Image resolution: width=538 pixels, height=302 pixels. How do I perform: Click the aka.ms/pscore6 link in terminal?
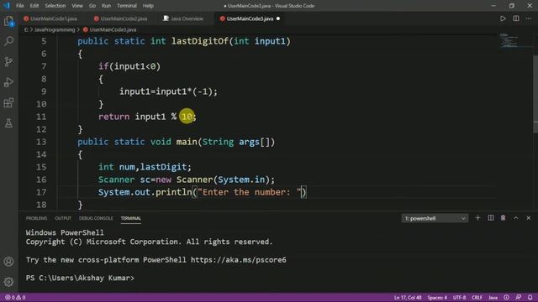click(x=239, y=260)
